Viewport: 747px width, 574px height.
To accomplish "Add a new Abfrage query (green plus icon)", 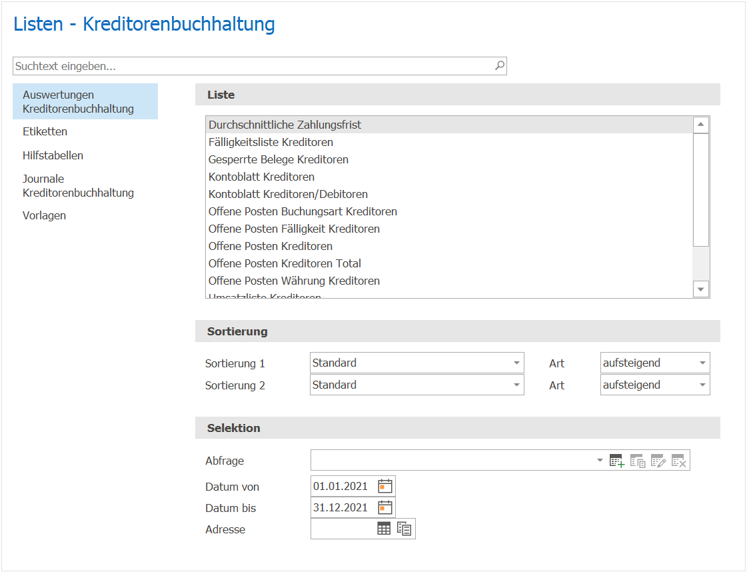I will pos(616,461).
